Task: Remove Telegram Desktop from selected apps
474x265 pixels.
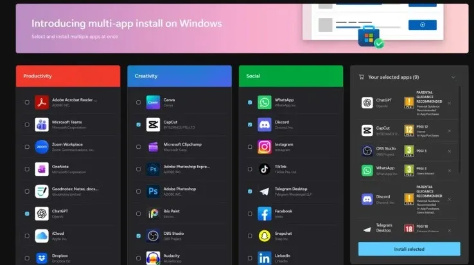Action: 450,230
